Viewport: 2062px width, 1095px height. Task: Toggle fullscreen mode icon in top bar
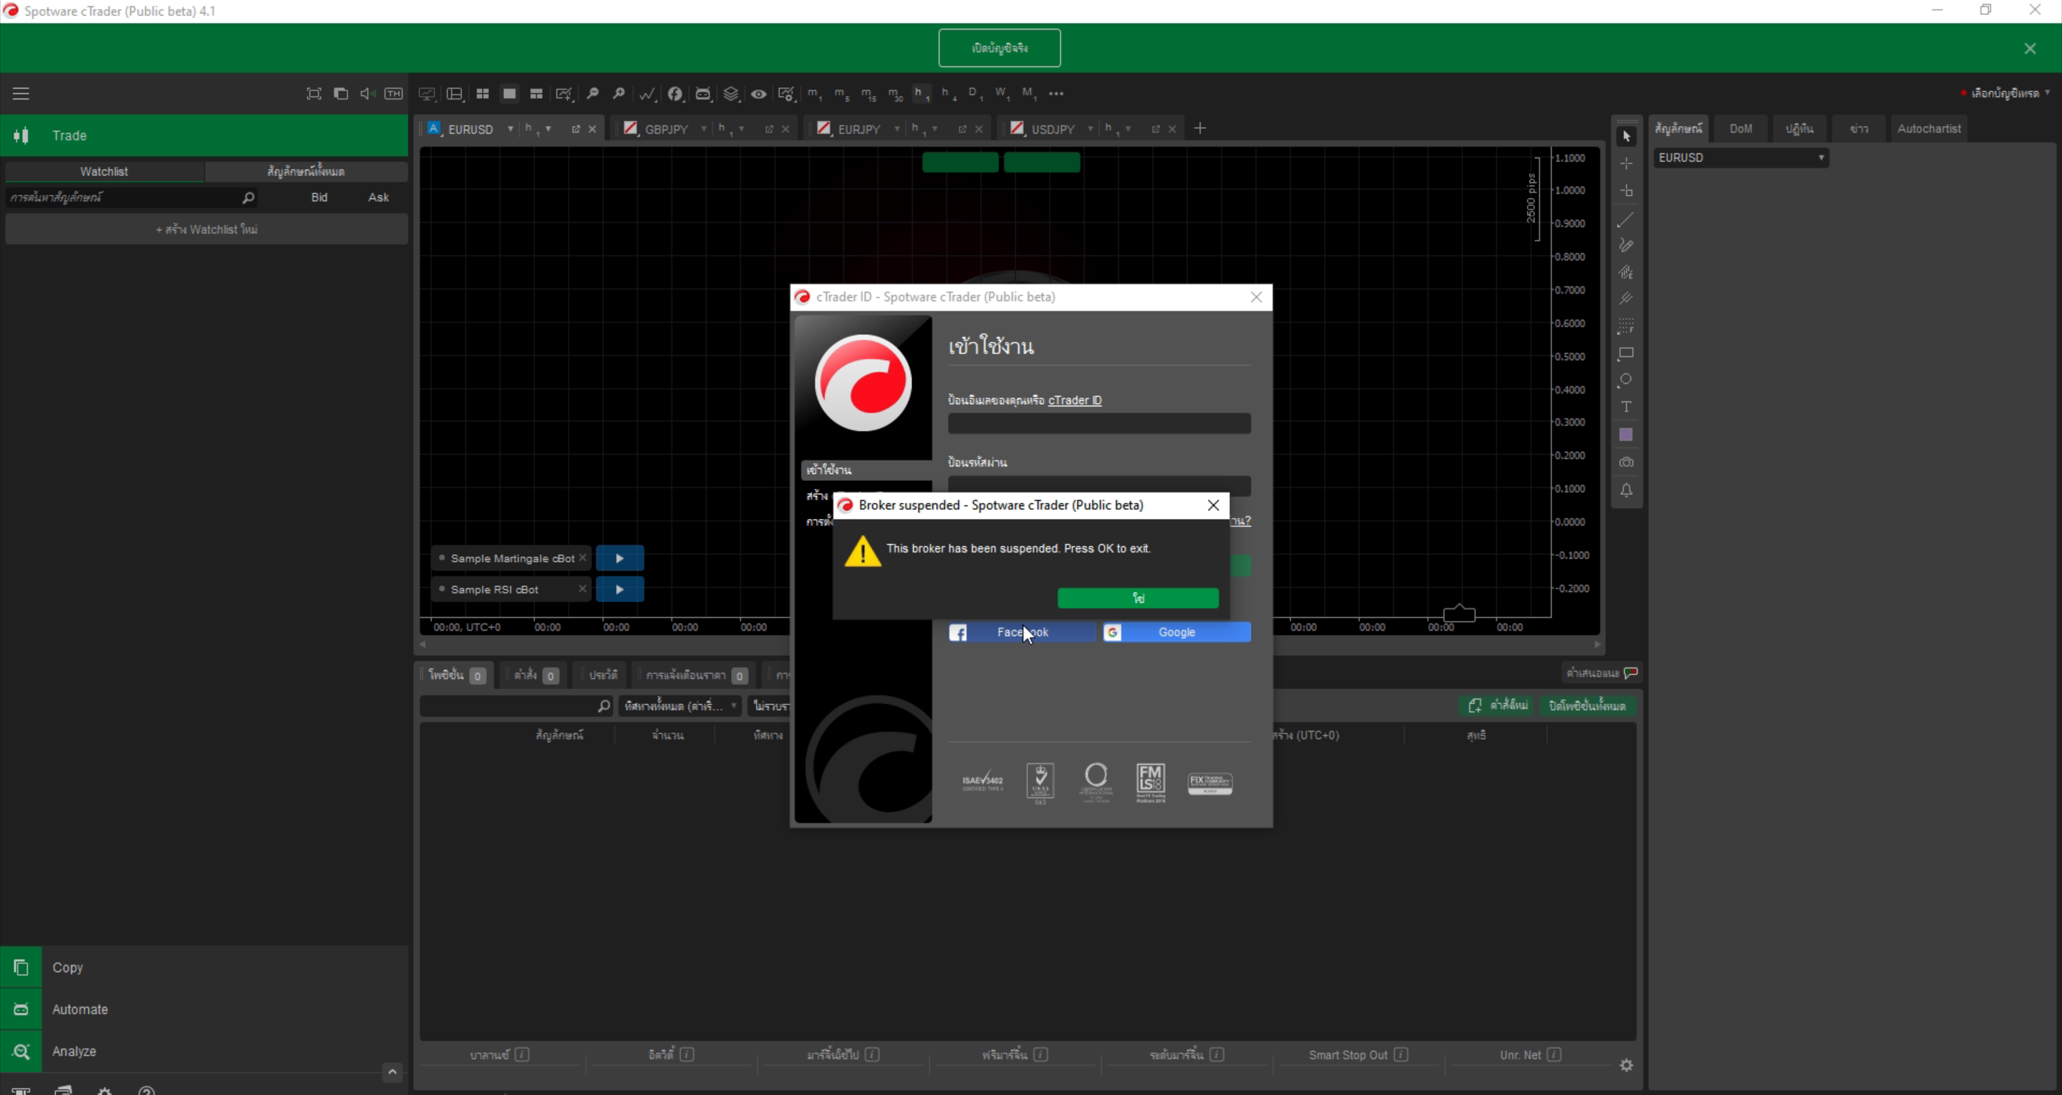(x=314, y=94)
